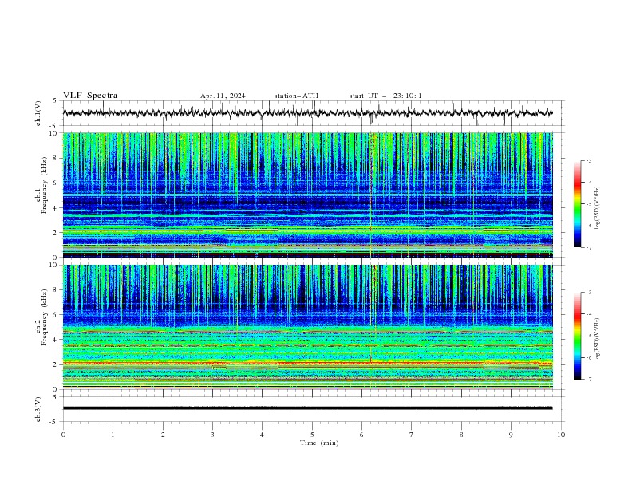Click the '8' kHz tick on ch.2 frequency axis
The width and height of the screenshot is (632, 488).
(x=55, y=290)
